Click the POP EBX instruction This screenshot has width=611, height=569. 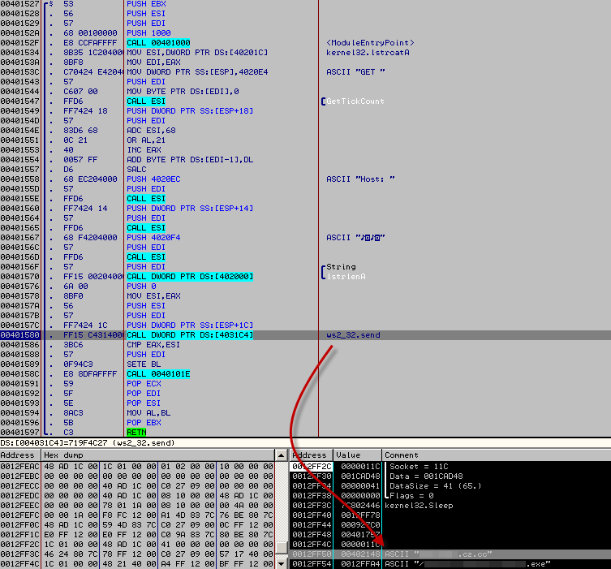pos(144,423)
